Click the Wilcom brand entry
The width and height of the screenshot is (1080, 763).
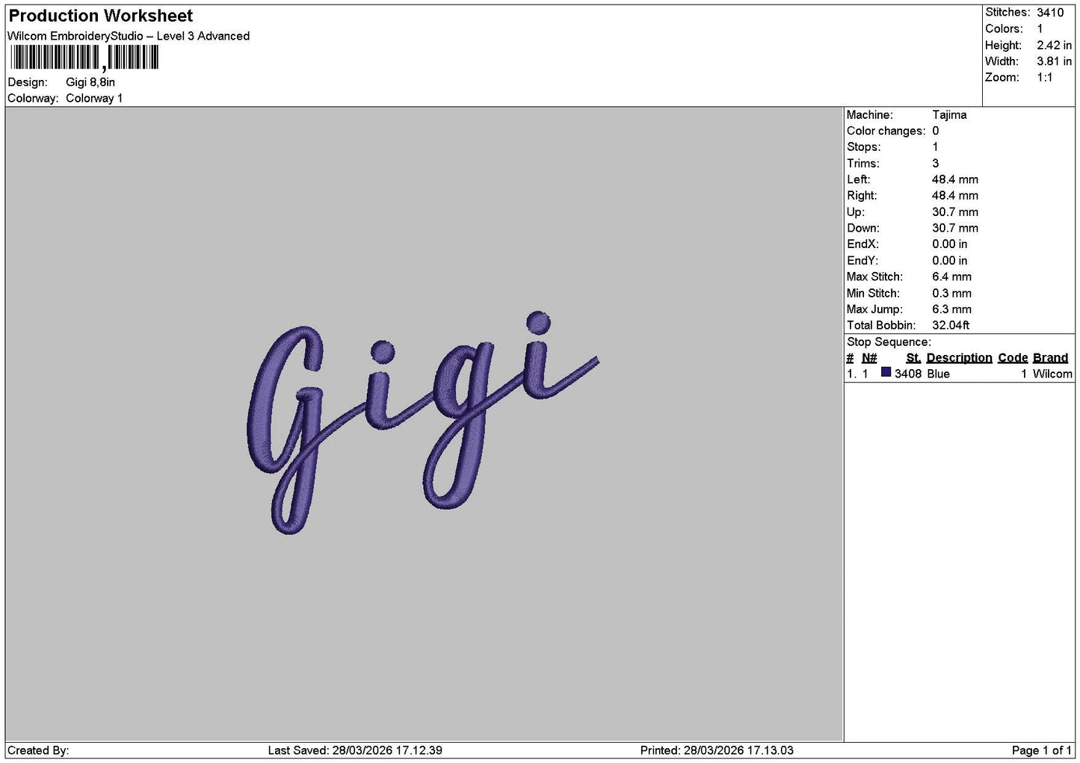(x=1052, y=374)
